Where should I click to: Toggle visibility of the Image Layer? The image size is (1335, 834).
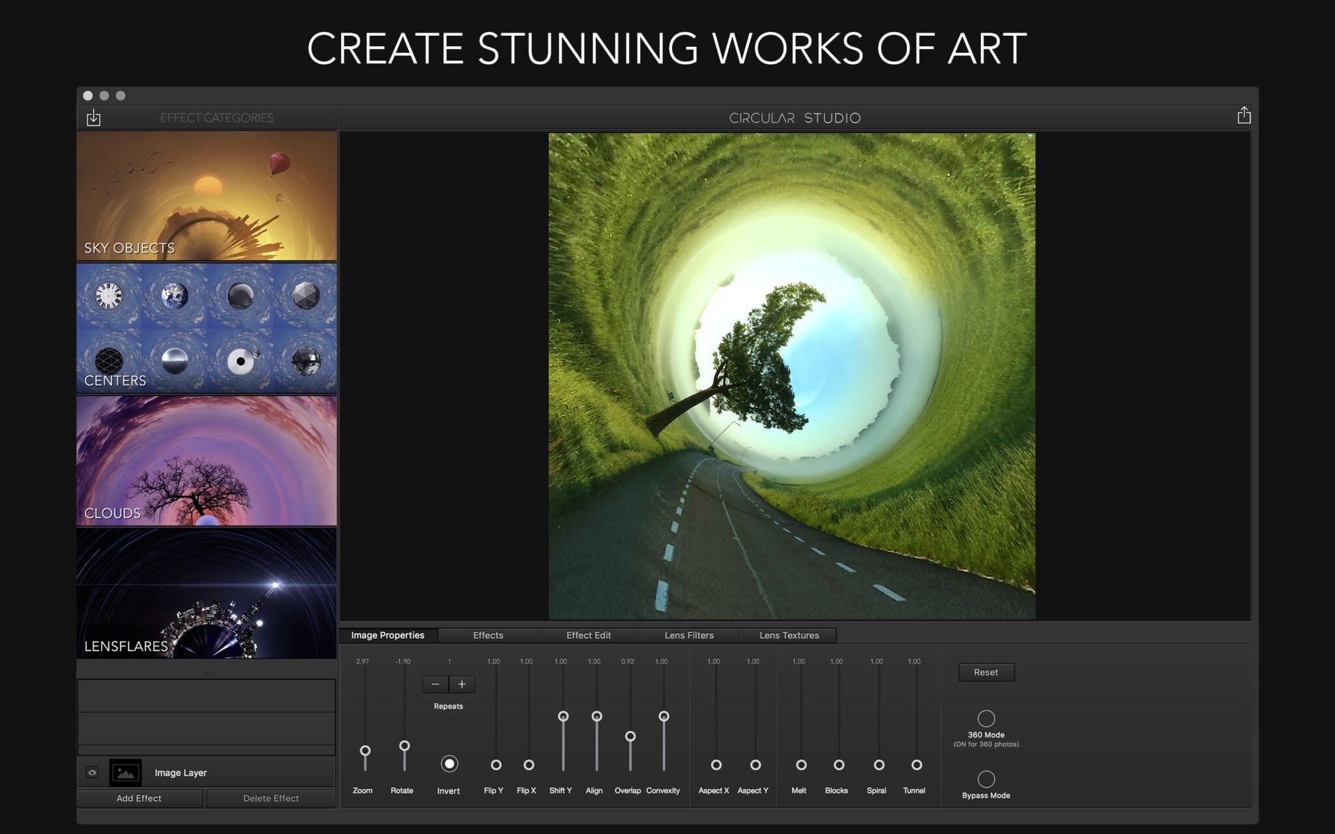click(93, 772)
